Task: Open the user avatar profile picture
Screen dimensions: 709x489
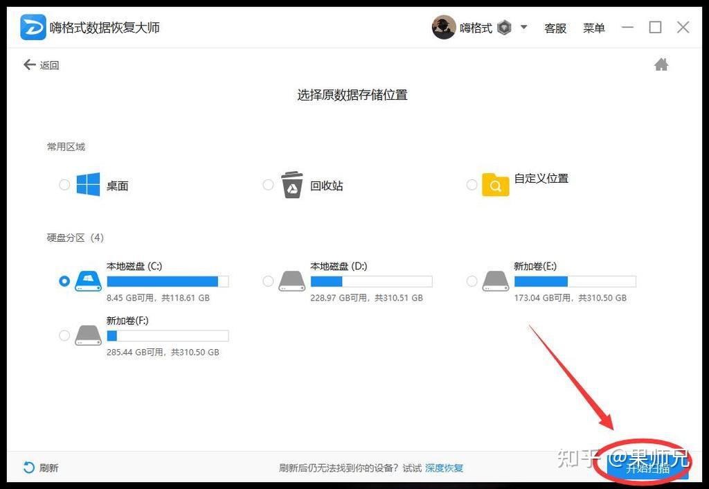Action: pos(444,27)
